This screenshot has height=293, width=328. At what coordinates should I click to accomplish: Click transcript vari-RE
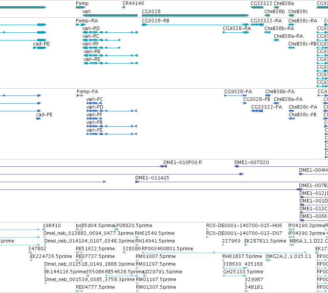pos(92,59)
